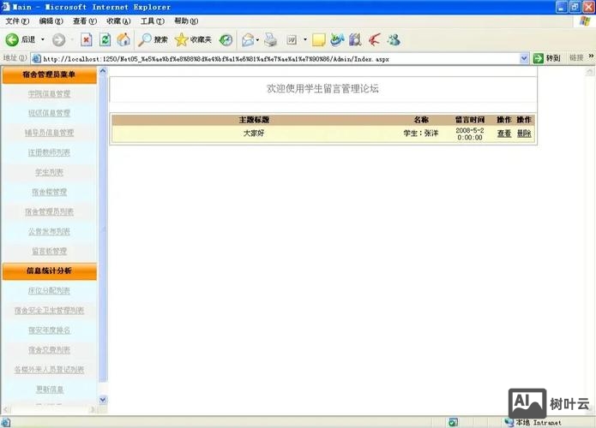Viewport: 596px width, 428px height.
Task: Open the Mail button dropdown arrow
Action: tap(258, 39)
